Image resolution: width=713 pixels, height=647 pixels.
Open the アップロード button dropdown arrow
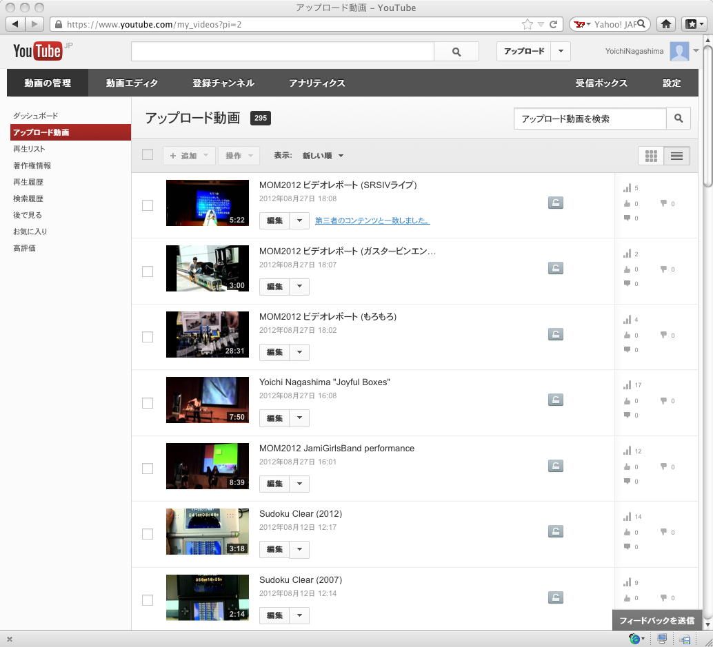coord(561,52)
